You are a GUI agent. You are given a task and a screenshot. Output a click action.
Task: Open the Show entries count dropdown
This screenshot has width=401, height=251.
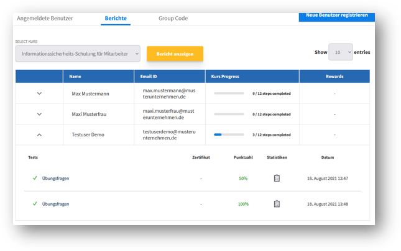341,52
